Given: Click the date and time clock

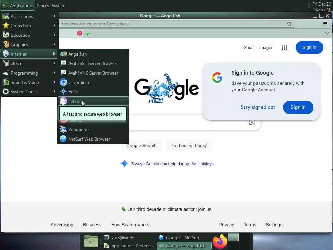Looking at the screenshot, I should tap(322, 7).
